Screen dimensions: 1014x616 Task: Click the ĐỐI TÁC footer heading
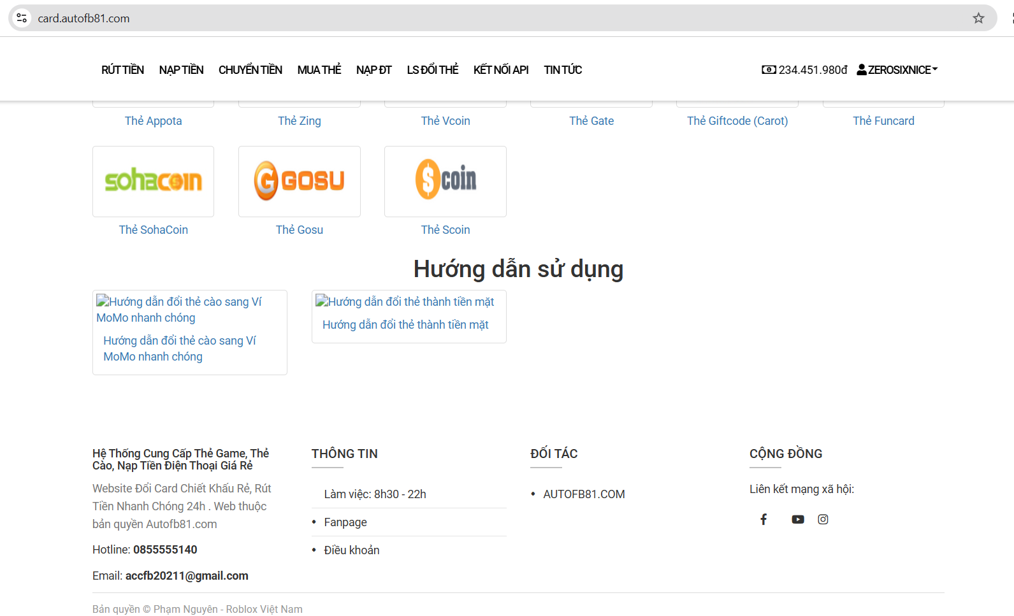[x=554, y=454]
